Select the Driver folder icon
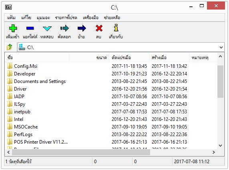The image size is (229, 170). click(10, 89)
